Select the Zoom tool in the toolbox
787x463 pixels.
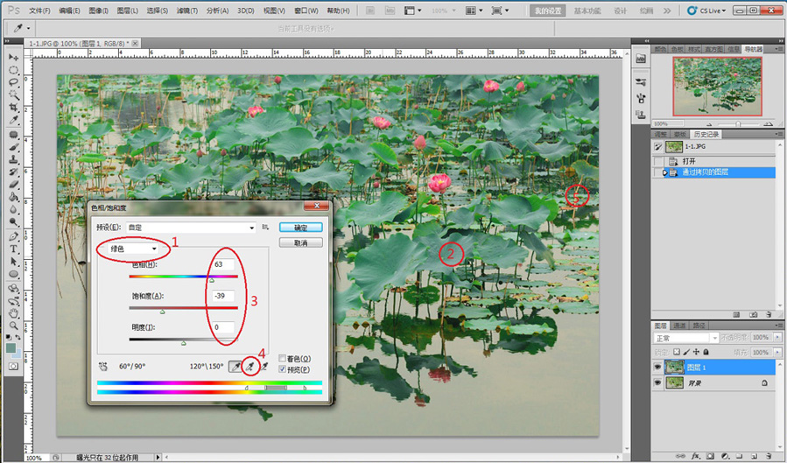[13, 326]
